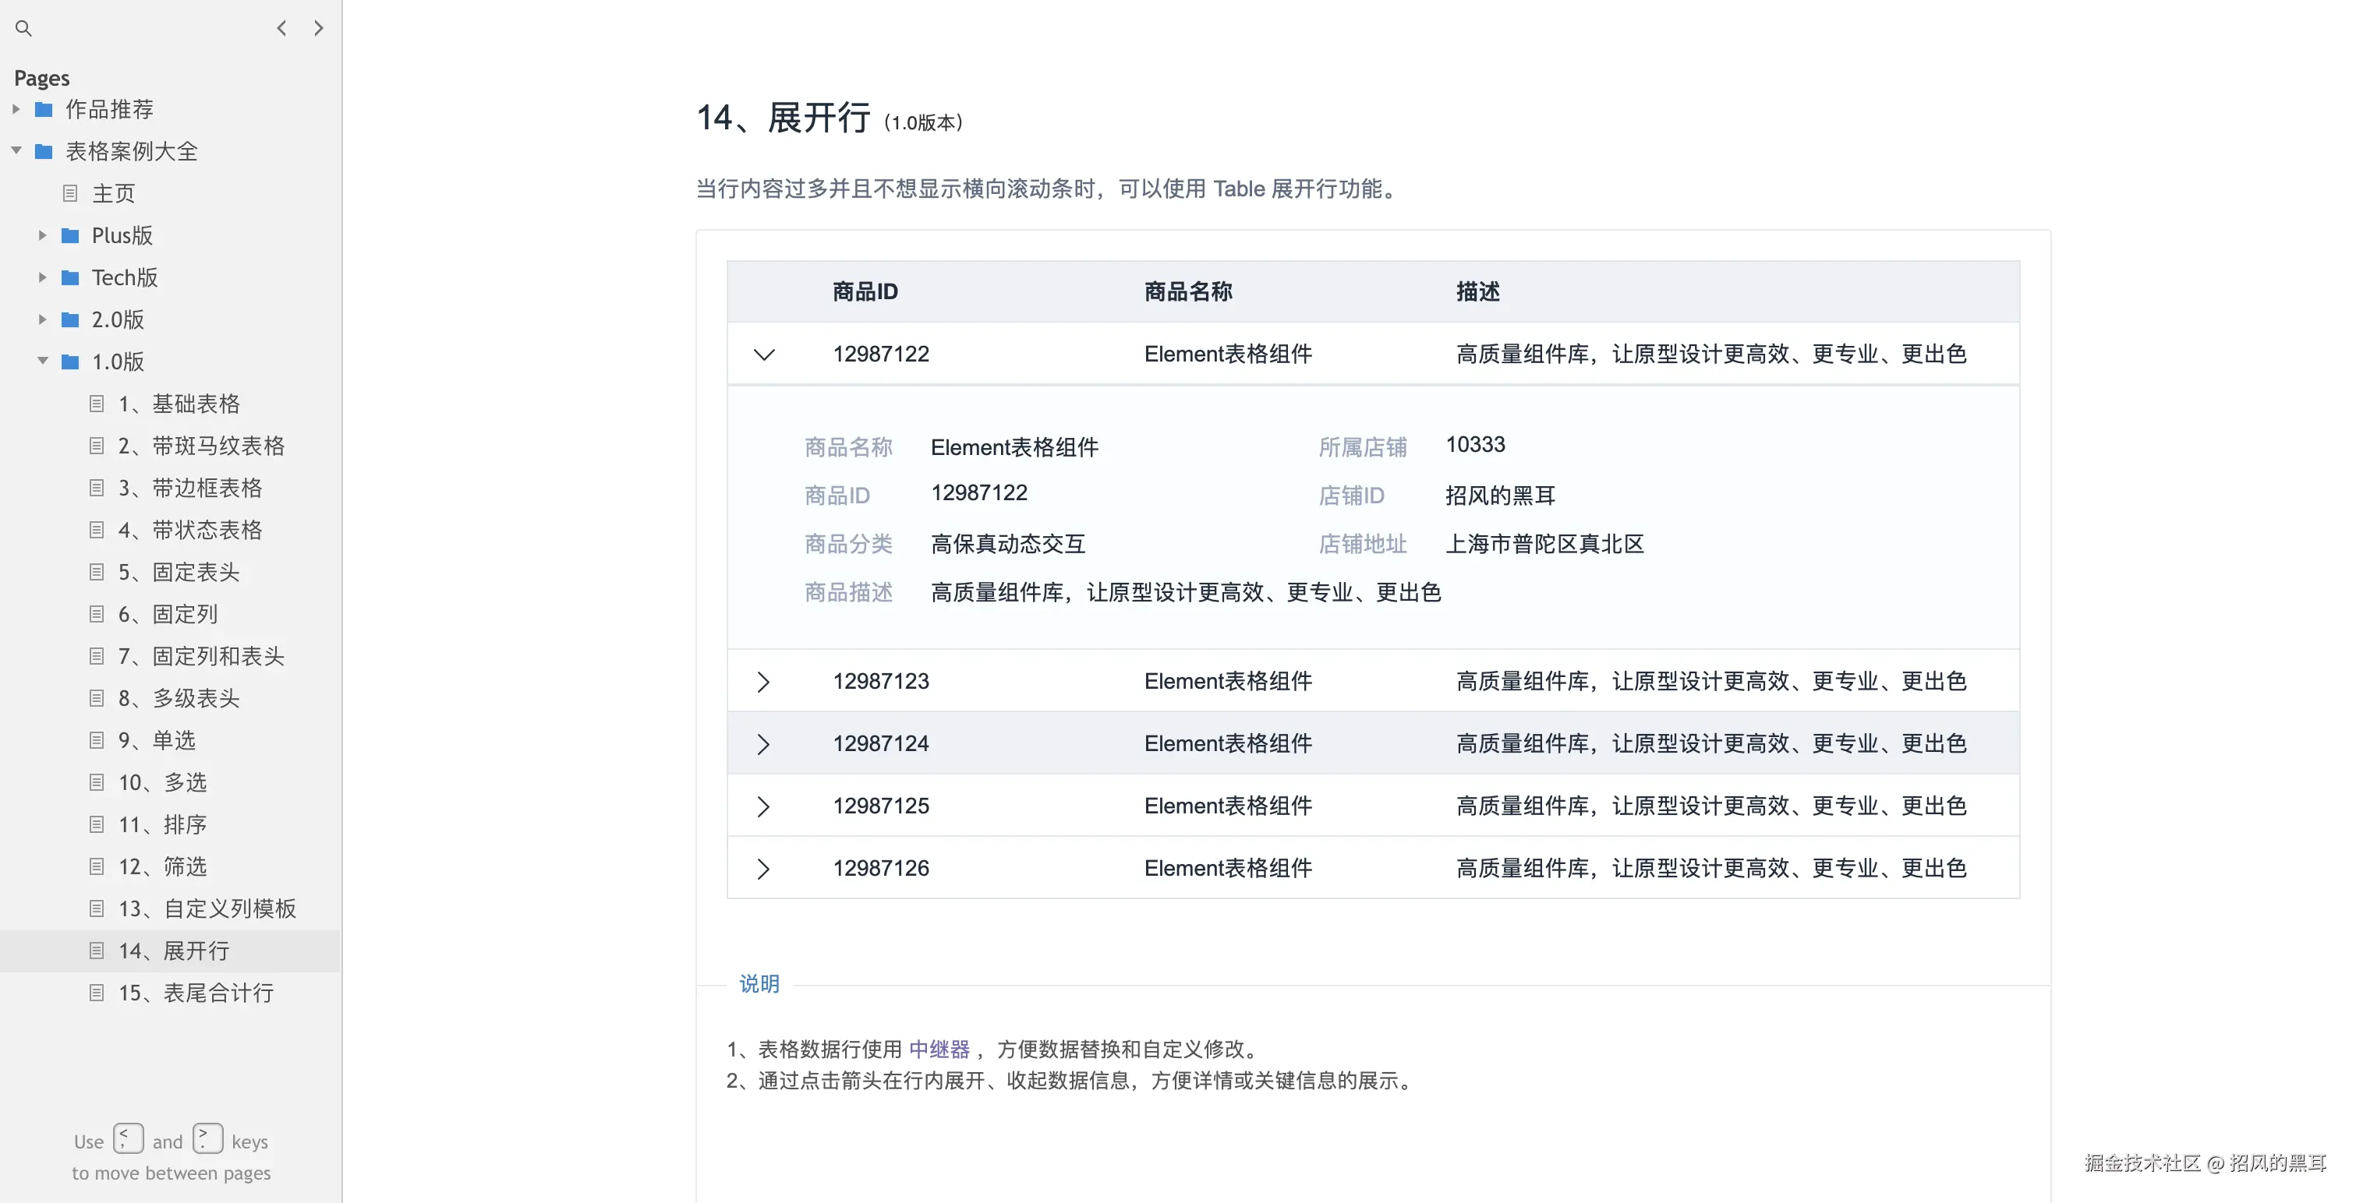This screenshot has width=2356, height=1203.
Task: Expand table row 12987126
Action: tap(764, 869)
